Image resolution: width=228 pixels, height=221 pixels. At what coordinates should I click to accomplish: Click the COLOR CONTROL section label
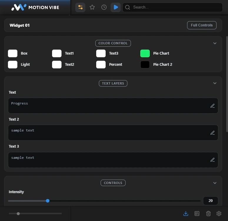pyautogui.click(x=113, y=43)
